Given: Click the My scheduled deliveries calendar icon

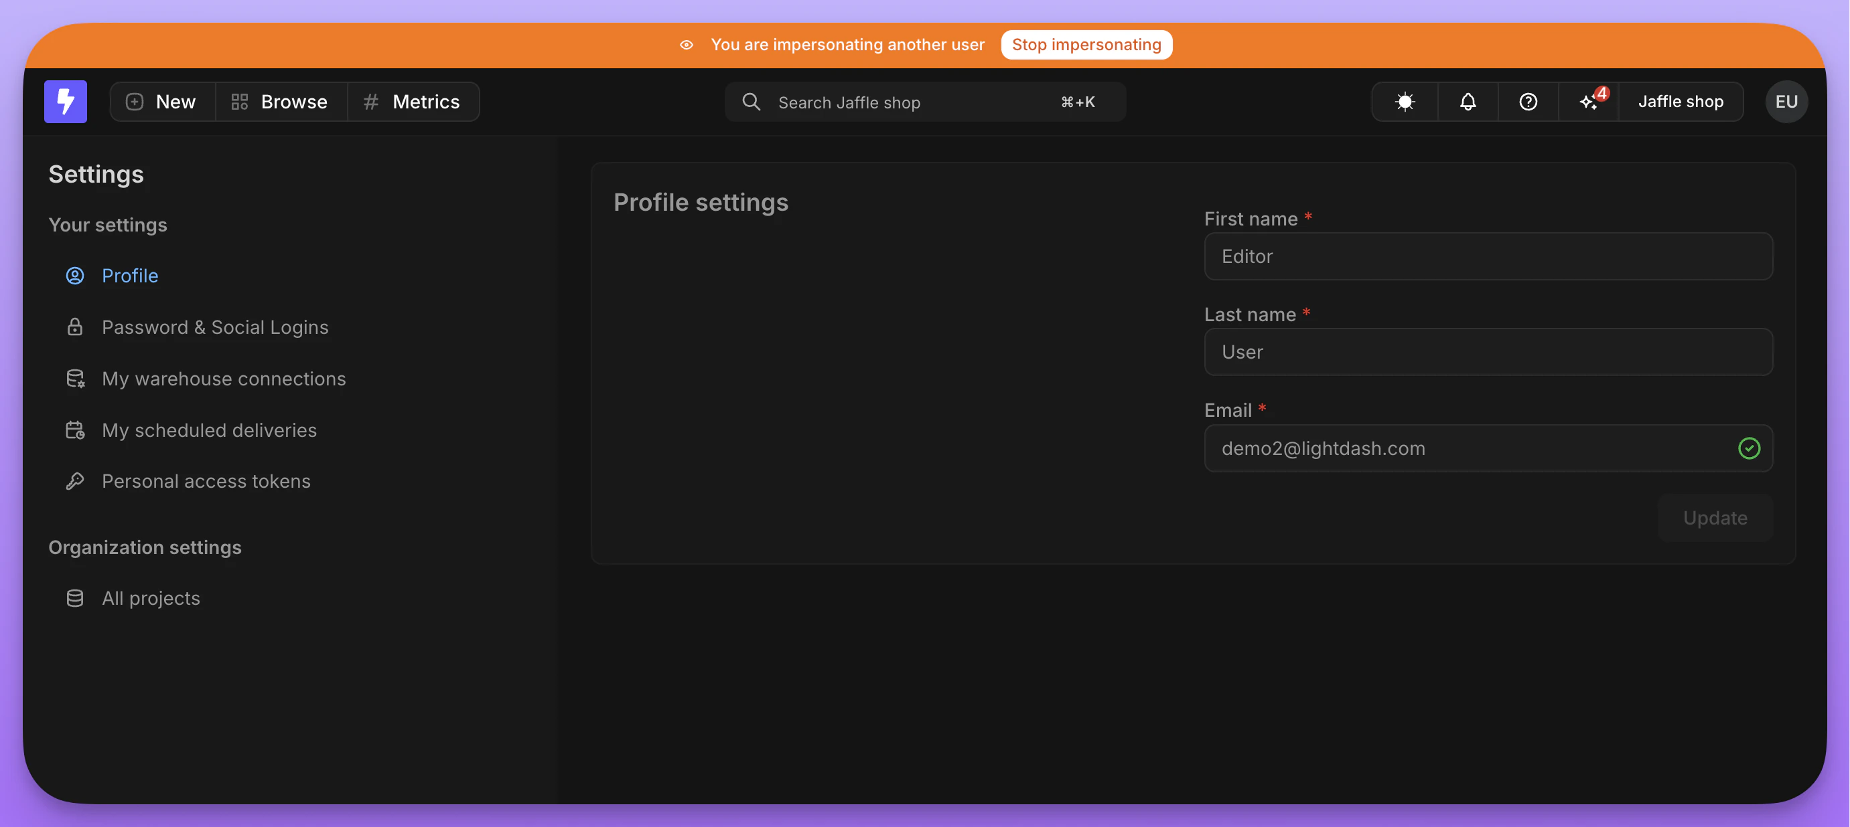Looking at the screenshot, I should pyautogui.click(x=76, y=430).
